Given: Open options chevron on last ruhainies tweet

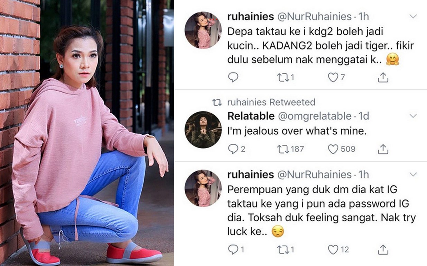Looking at the screenshot, I should 413,174.
